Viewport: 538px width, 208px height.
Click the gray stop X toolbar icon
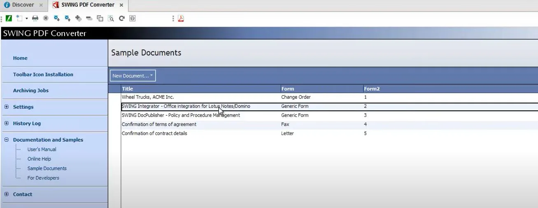click(46, 18)
